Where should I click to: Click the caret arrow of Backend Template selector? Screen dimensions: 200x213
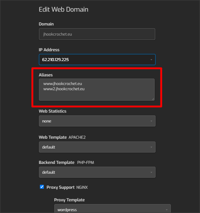pos(151,172)
